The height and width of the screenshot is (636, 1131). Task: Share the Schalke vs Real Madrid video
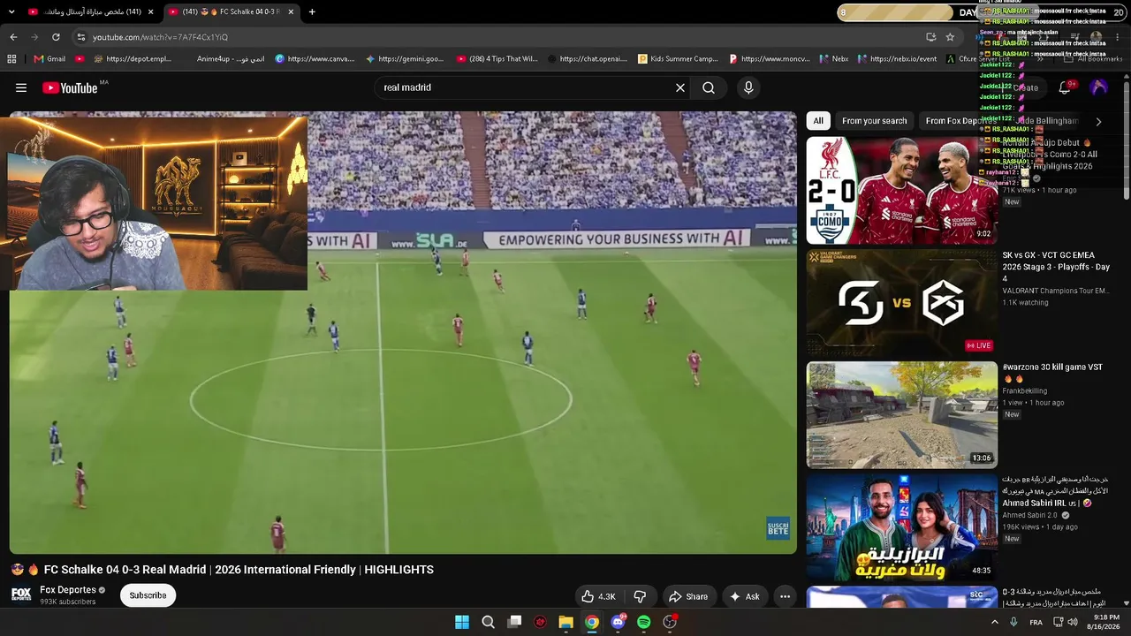pos(688,596)
